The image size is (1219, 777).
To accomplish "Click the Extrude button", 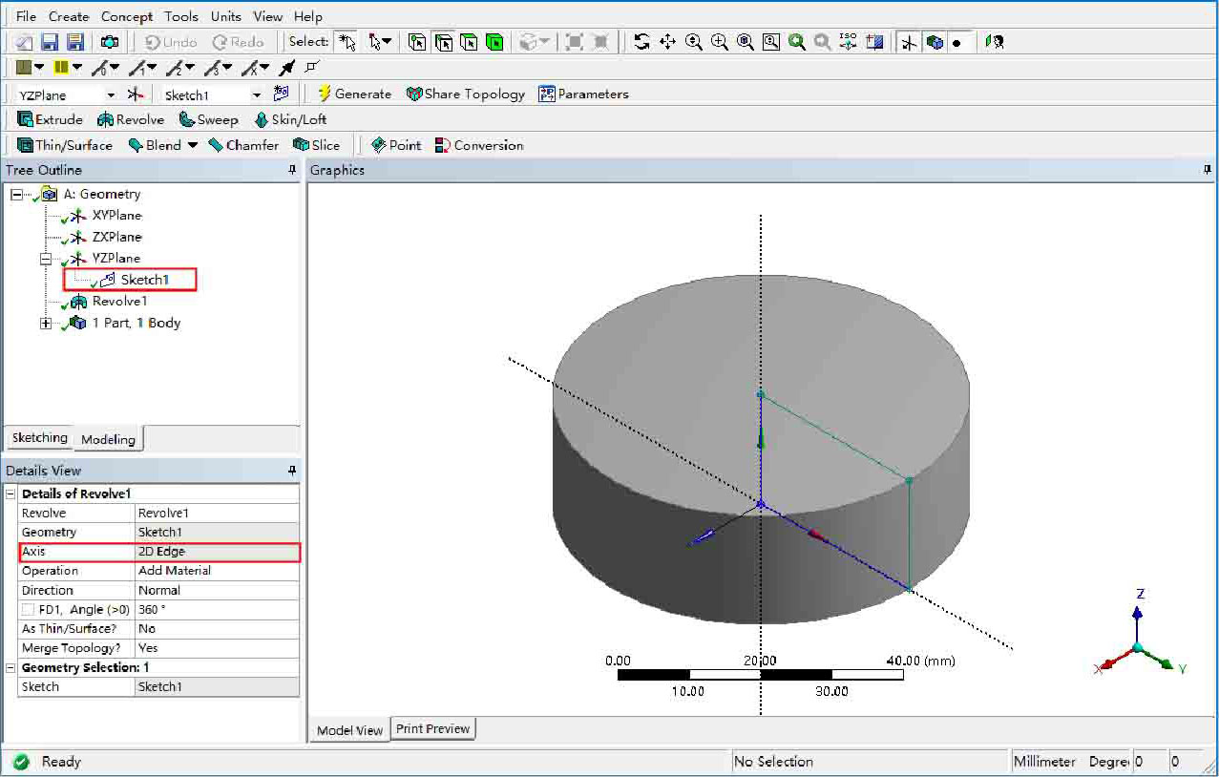I will tap(51, 120).
